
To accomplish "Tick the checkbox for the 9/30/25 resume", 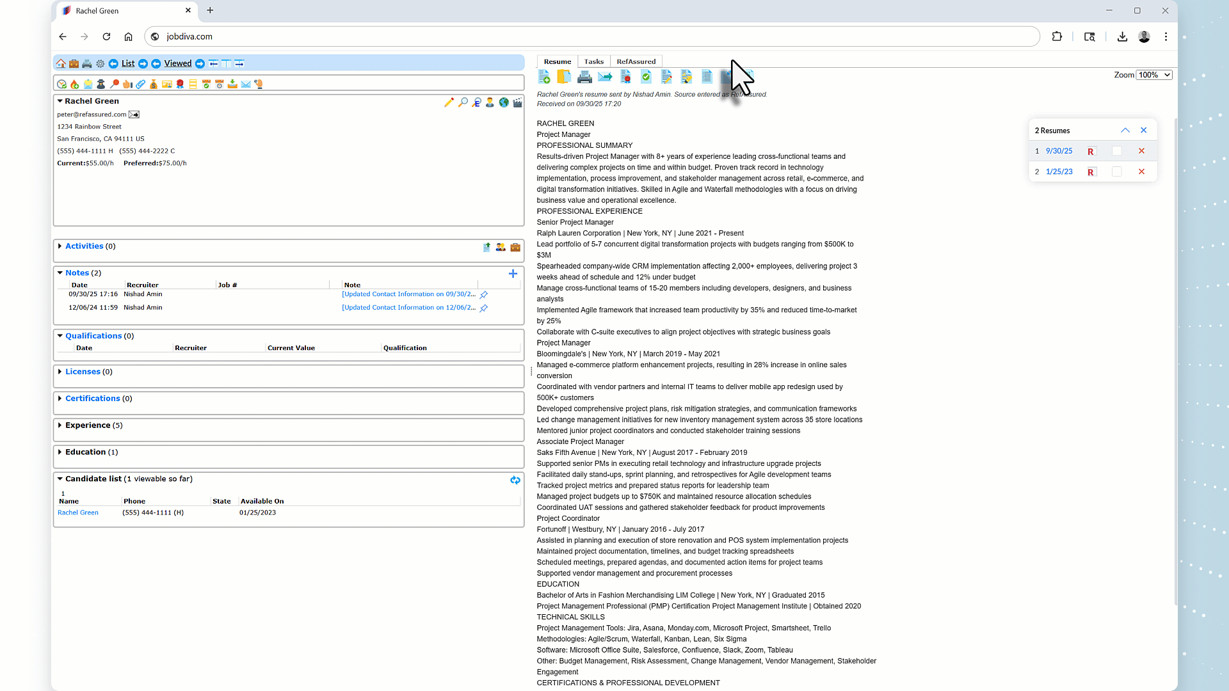I will point(1117,151).
